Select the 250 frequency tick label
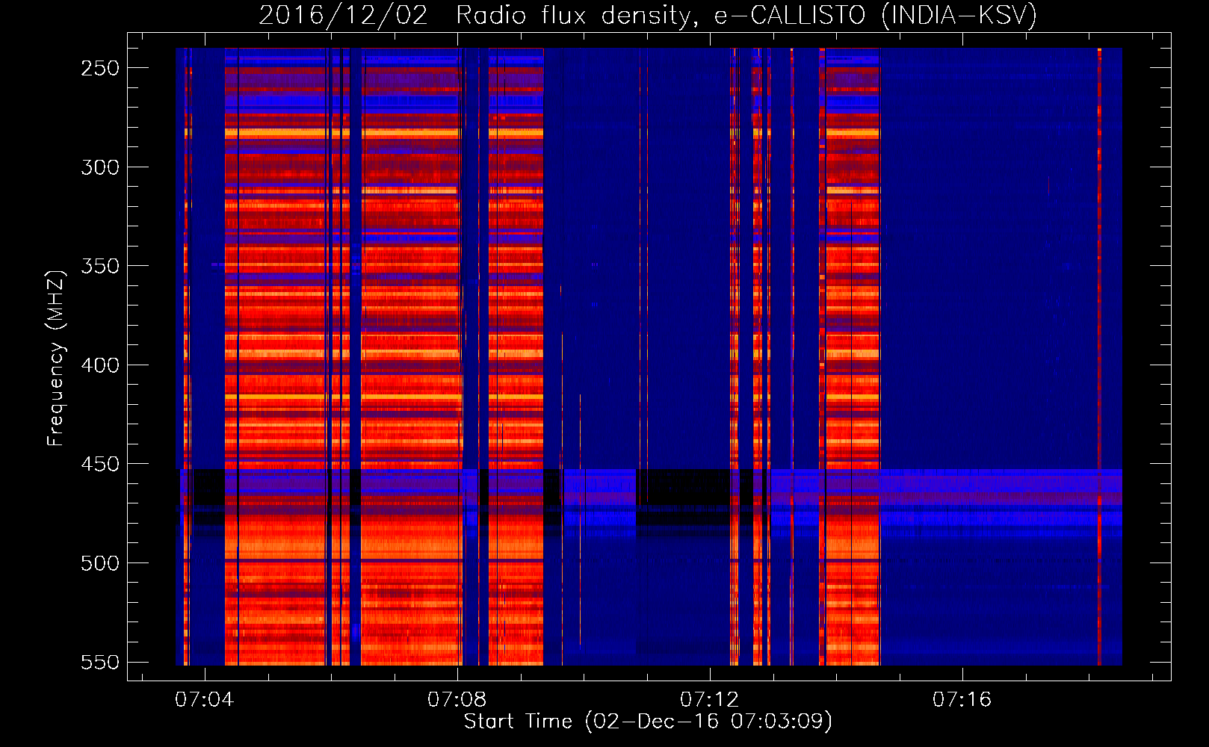1209x747 pixels. pyautogui.click(x=100, y=68)
